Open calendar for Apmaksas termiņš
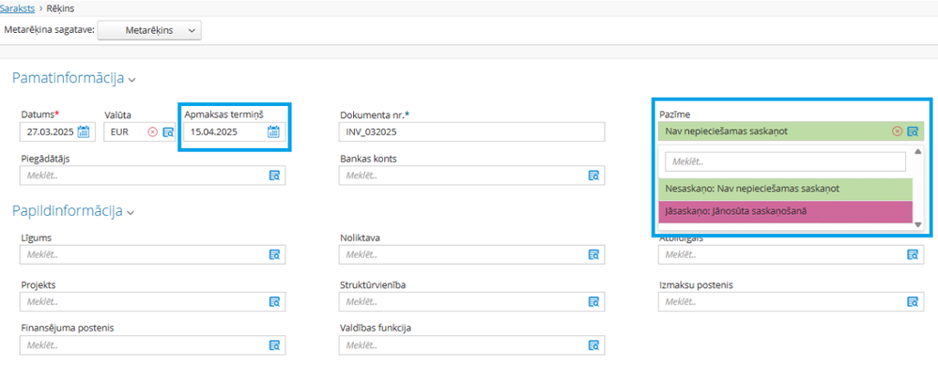 [273, 132]
